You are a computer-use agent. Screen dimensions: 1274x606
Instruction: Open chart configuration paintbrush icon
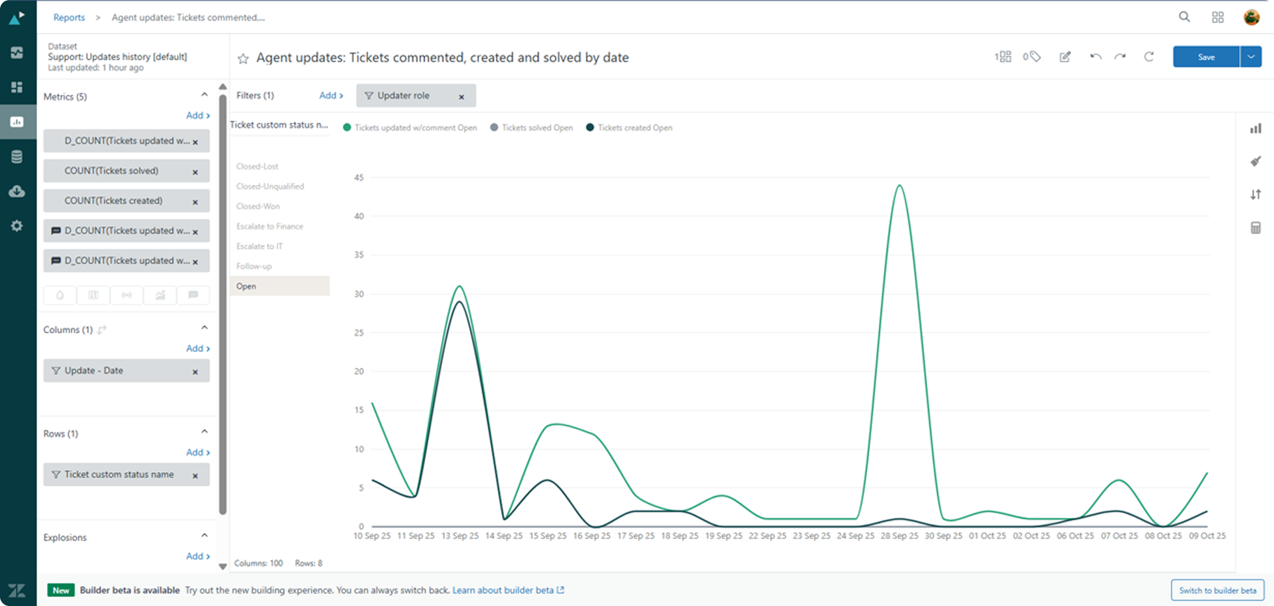coord(1255,161)
